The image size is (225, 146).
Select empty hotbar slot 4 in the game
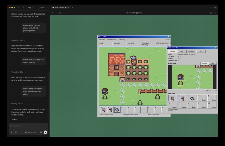pos(124,110)
